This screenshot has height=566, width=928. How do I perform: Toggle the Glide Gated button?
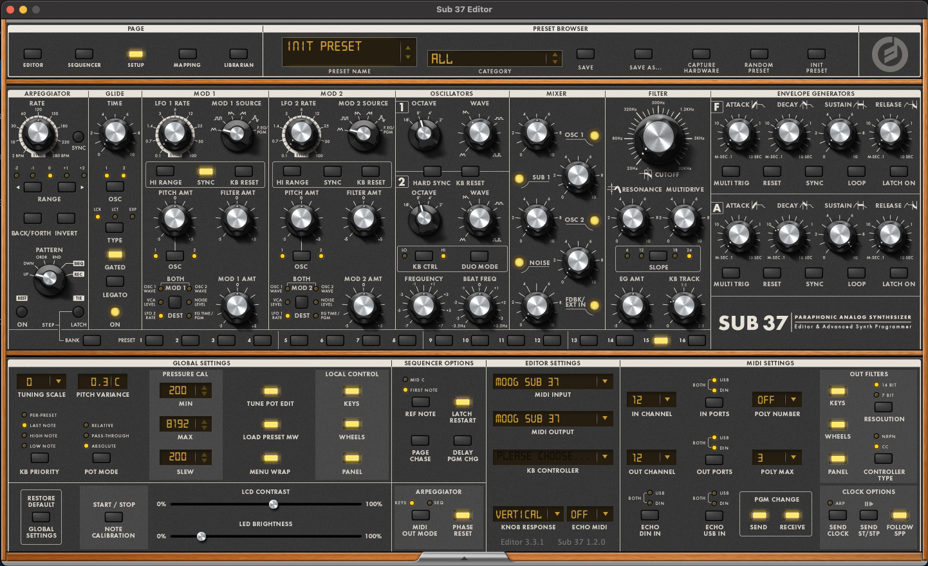tap(115, 255)
